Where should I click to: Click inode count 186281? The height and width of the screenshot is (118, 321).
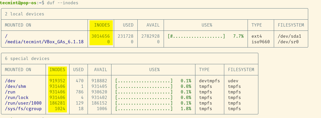click(57, 103)
